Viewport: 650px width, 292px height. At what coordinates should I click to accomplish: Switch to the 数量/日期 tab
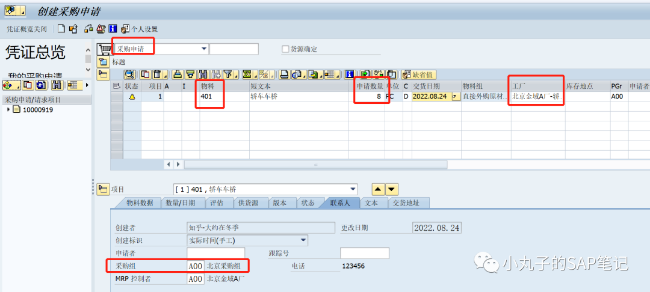(x=179, y=202)
